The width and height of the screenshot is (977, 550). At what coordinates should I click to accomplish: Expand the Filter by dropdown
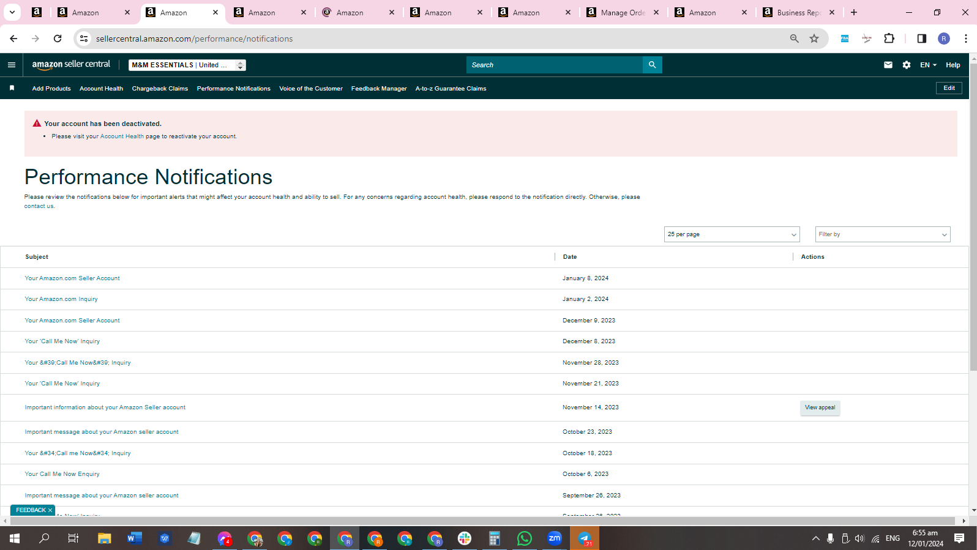click(x=883, y=234)
